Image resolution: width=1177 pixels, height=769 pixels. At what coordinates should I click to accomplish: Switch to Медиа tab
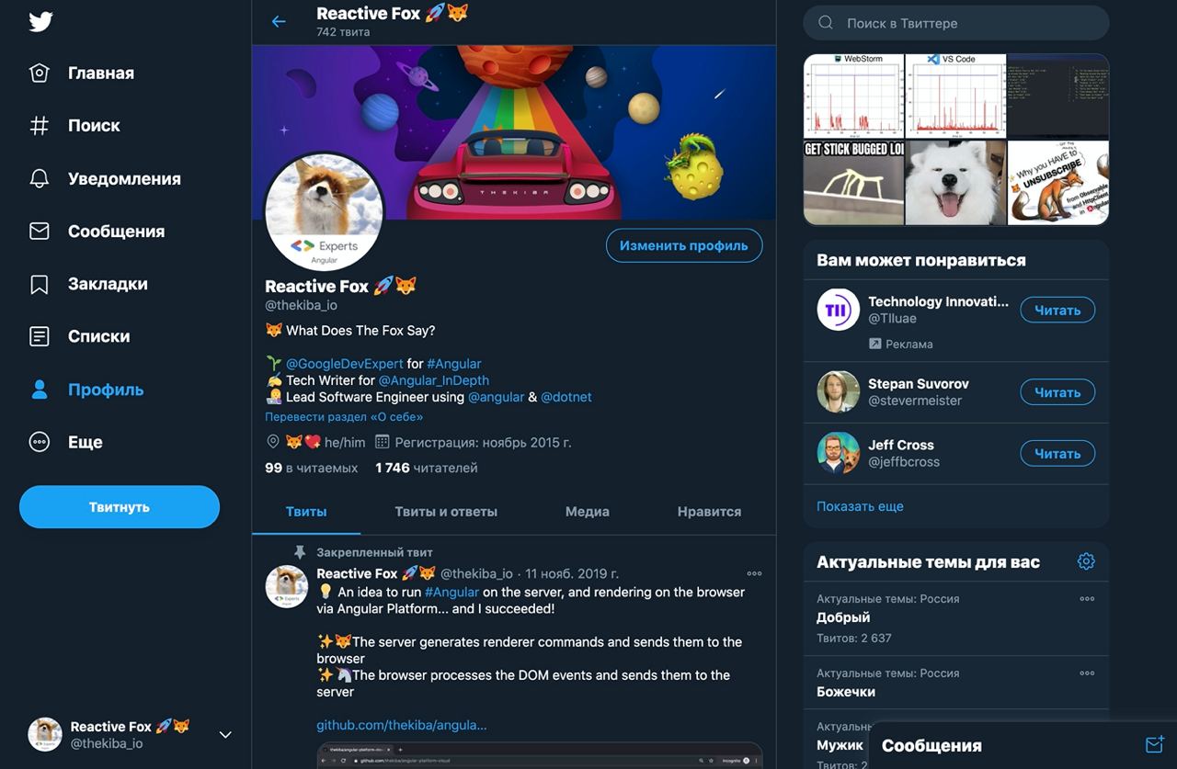(588, 512)
